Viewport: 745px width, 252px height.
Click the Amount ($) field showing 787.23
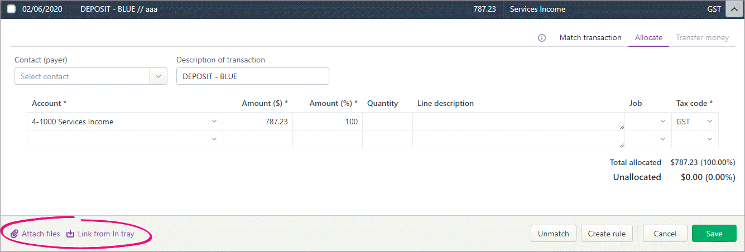(258, 122)
